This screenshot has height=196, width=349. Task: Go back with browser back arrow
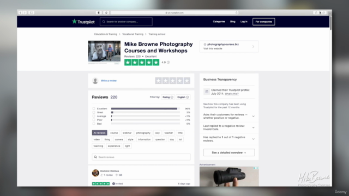[20, 13]
